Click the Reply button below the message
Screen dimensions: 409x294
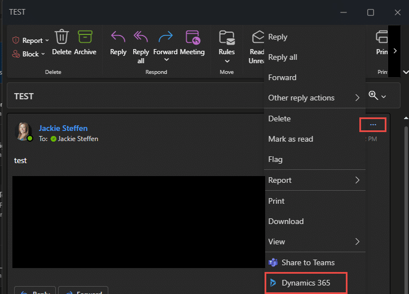tap(35, 291)
